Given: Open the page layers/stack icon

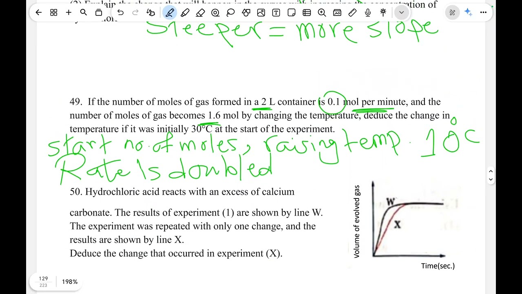Looking at the screenshot, I should (99, 13).
